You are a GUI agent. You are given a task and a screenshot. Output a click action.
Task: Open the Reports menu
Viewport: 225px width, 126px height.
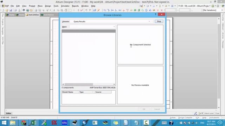[75, 6]
